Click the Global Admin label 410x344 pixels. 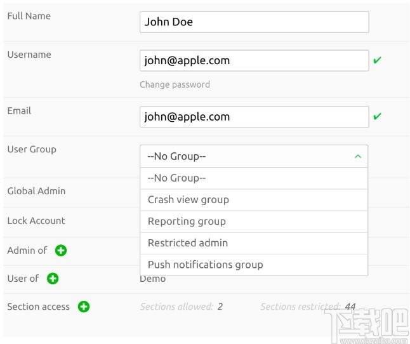[x=36, y=191]
